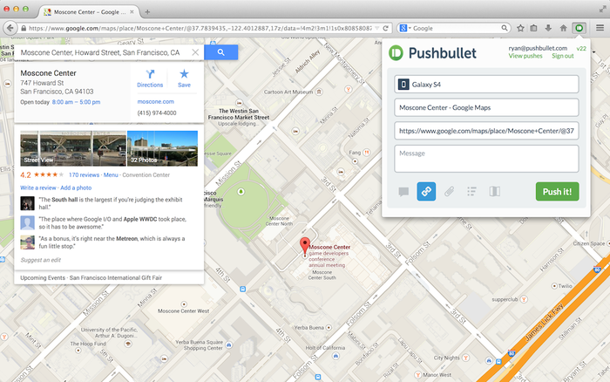
Task: Click the Pushbullet extension toolbar icon
Action: 579,28
